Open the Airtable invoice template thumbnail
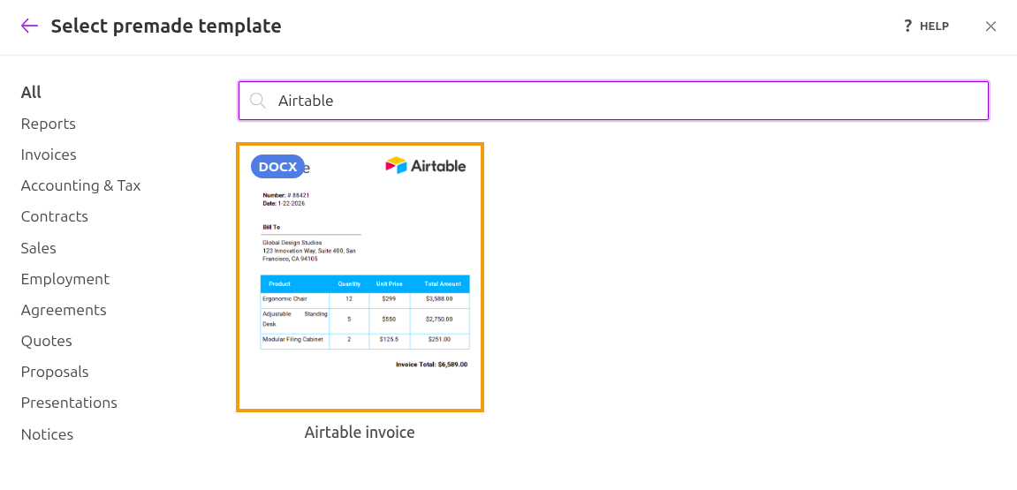Viewport: 1017px width, 490px height. tap(360, 277)
